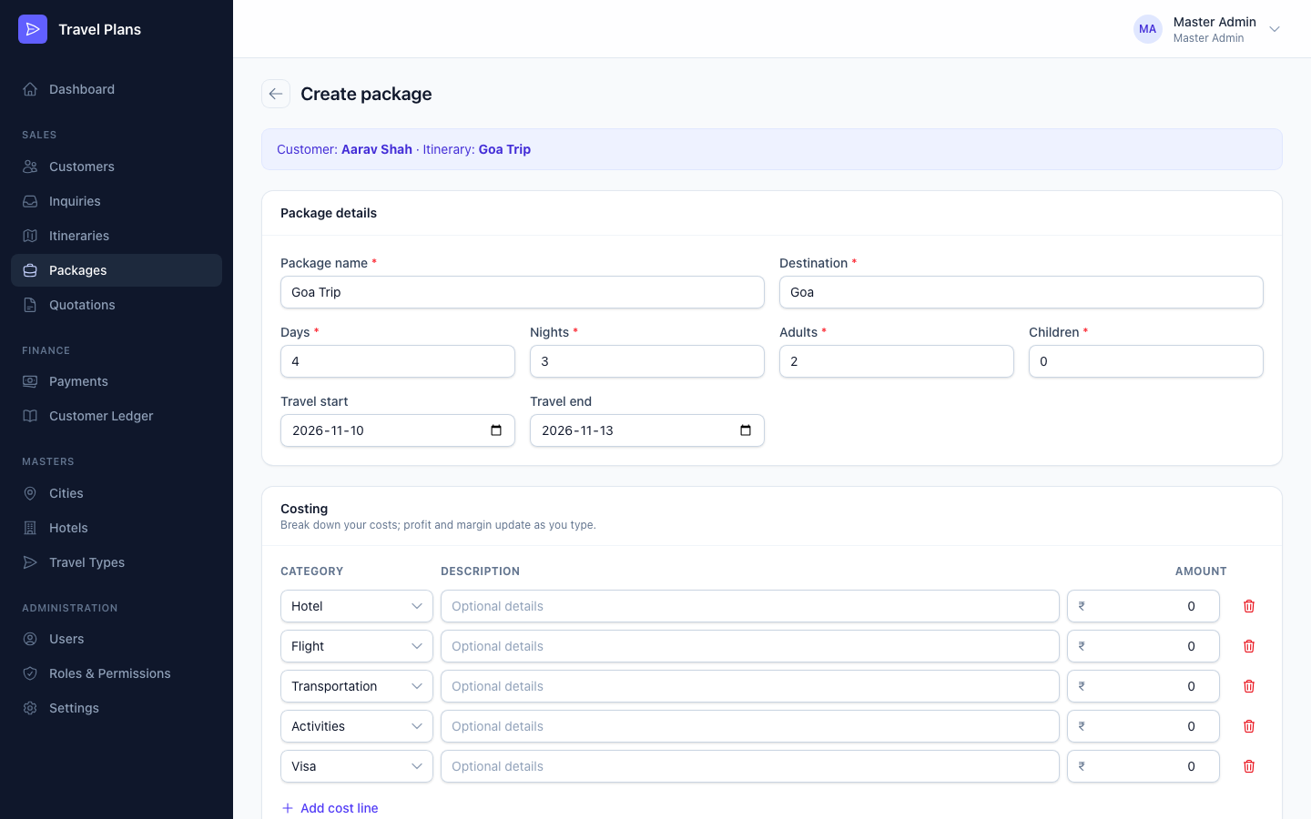
Task: Focus the Nights number field
Action: click(647, 361)
